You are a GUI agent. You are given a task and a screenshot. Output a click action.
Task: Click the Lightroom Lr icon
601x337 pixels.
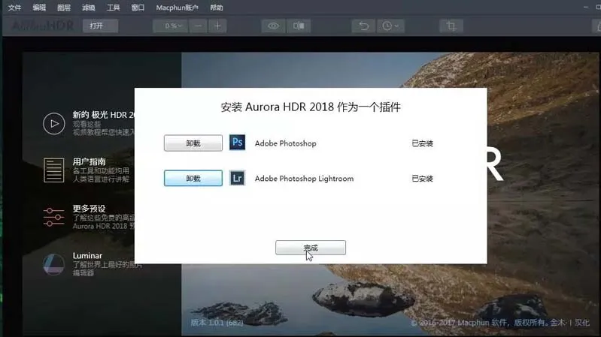point(237,178)
